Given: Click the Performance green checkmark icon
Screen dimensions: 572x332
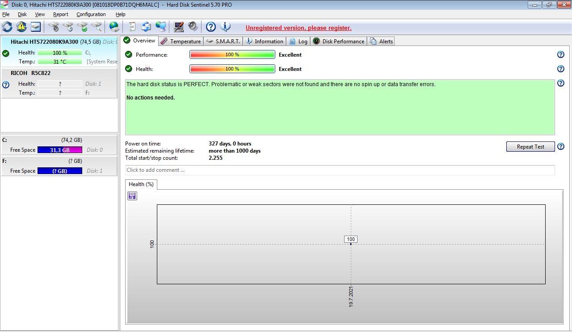Looking at the screenshot, I should (129, 54).
